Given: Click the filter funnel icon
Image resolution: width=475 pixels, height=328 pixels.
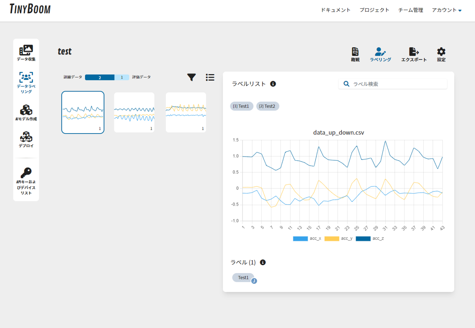Looking at the screenshot, I should coord(192,77).
